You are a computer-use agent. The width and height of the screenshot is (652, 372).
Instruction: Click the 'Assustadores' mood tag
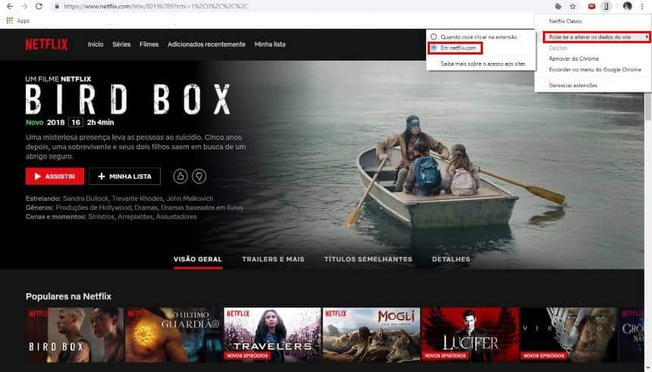coord(177,217)
